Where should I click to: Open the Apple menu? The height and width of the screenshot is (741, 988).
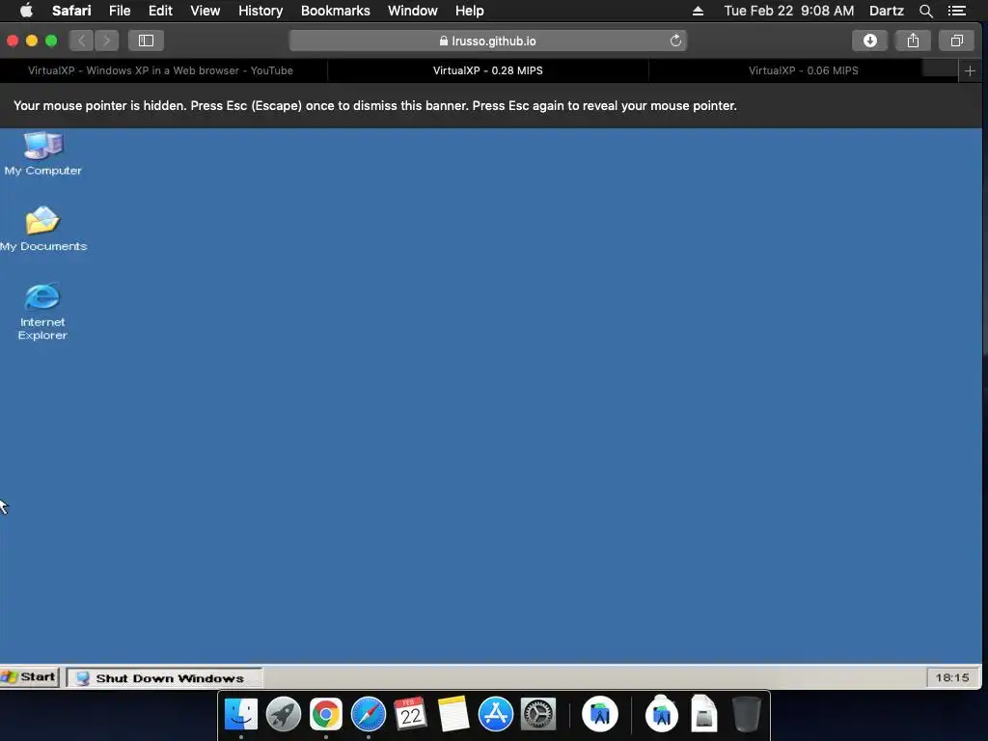click(26, 11)
